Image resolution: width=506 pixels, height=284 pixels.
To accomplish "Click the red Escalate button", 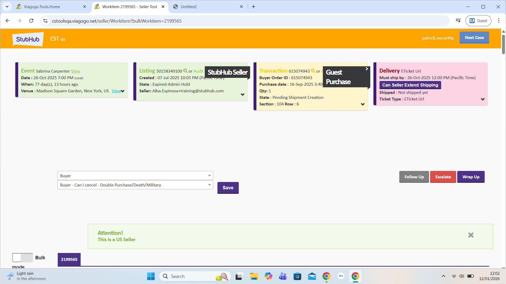I will 443,177.
